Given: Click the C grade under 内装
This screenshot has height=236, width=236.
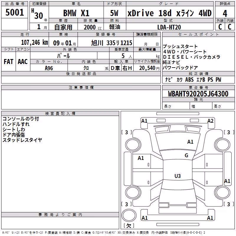Looking at the screenshot, I should point(230,27).
